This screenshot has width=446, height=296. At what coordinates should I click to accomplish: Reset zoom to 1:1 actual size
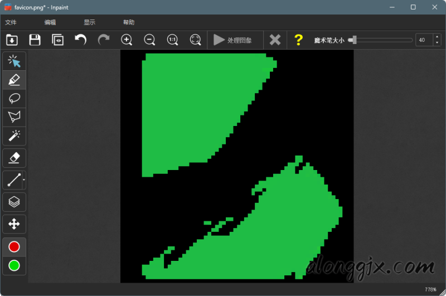[172, 40]
